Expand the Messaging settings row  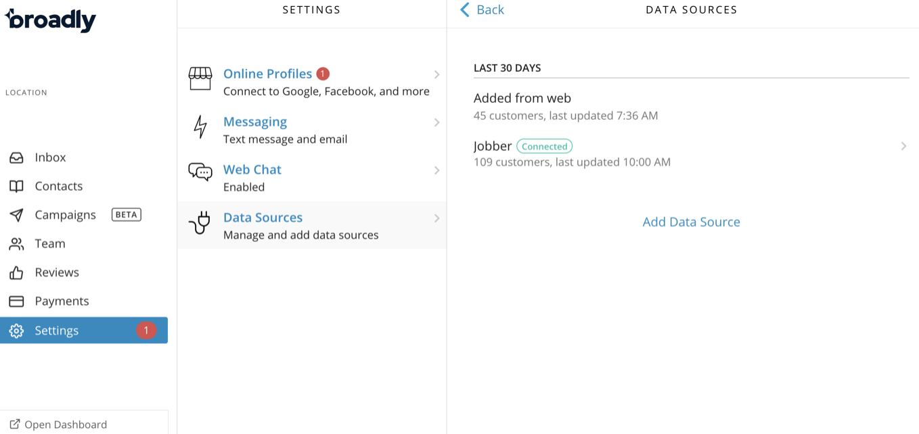[436, 123]
